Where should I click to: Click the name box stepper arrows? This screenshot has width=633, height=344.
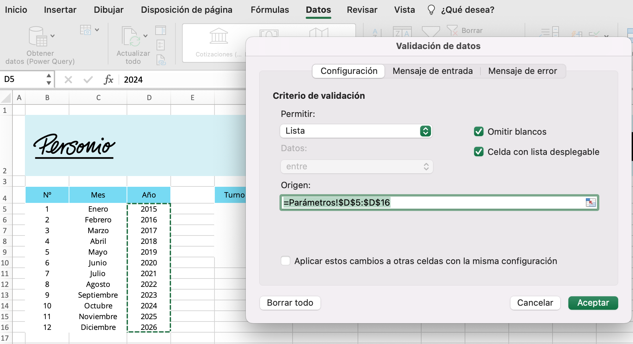coord(49,79)
